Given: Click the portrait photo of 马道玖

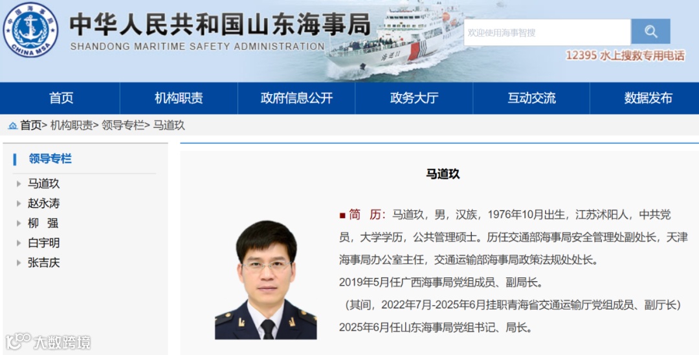Looking at the screenshot, I should [x=266, y=280].
